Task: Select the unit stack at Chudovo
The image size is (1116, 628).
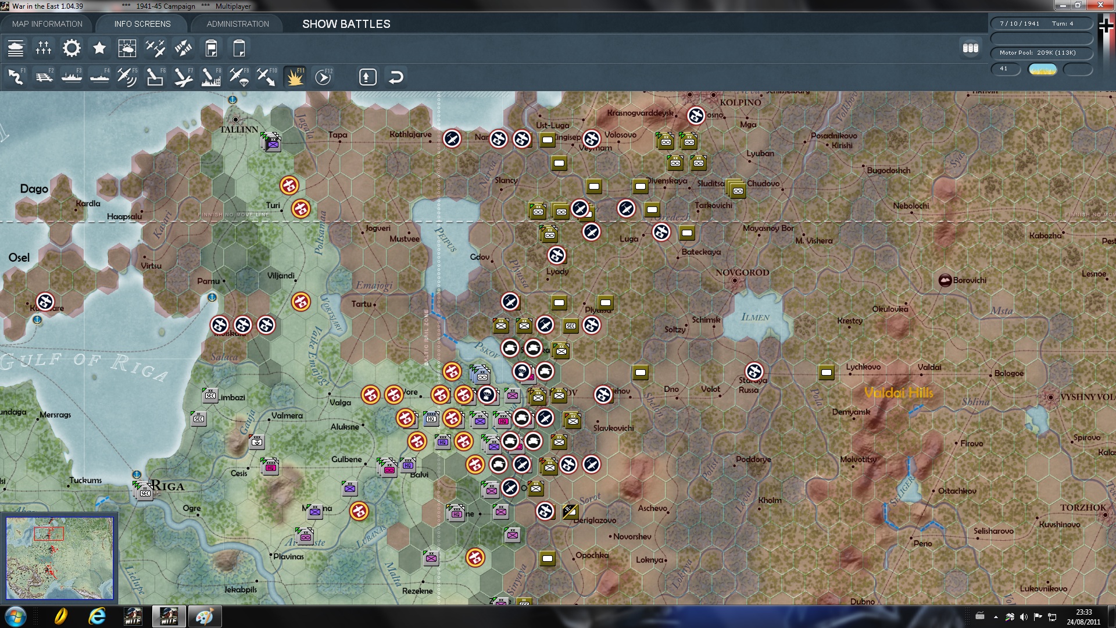Action: (x=736, y=189)
